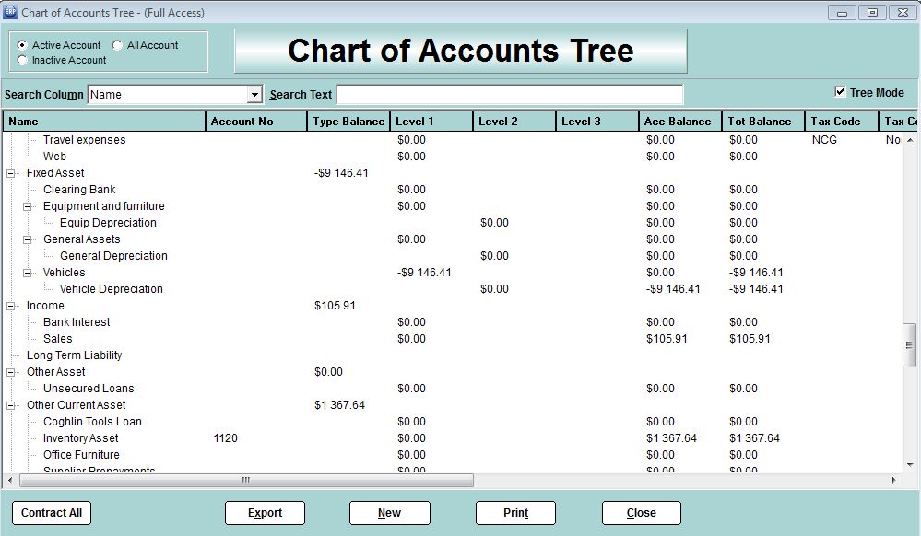Sort by the Account No column header
The image size is (921, 536).
tap(256, 122)
